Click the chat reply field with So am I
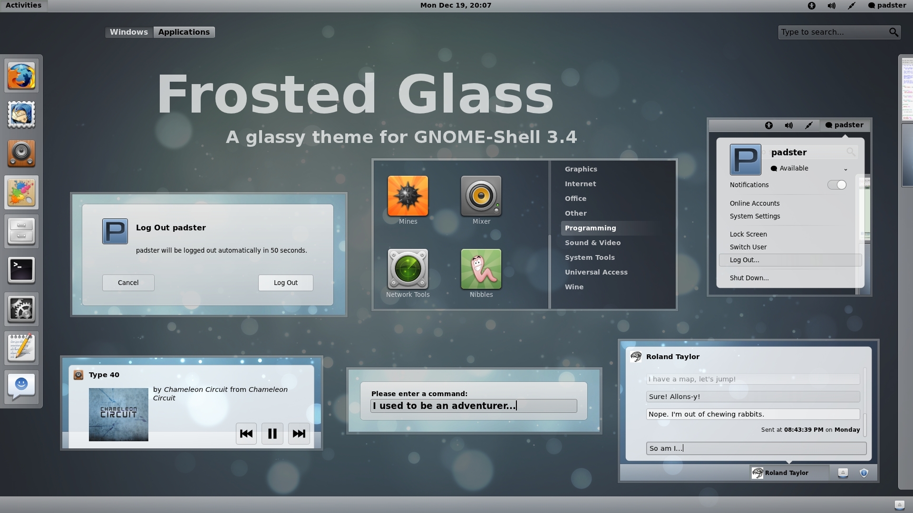The height and width of the screenshot is (513, 913). click(756, 448)
